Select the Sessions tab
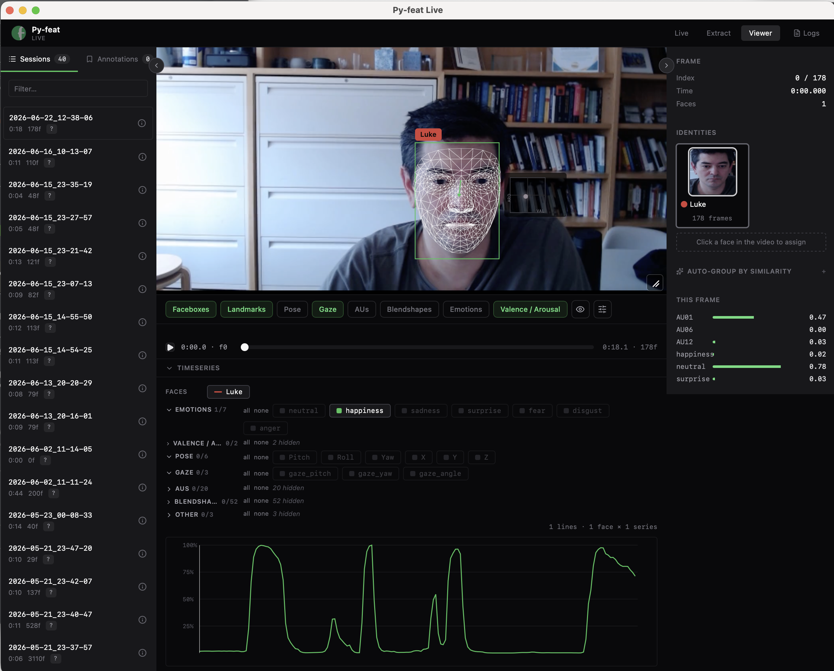The height and width of the screenshot is (671, 834). coord(39,59)
